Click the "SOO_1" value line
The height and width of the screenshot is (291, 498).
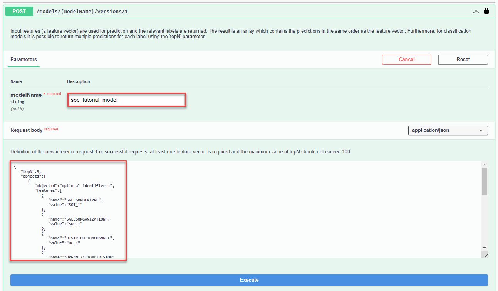point(65,224)
